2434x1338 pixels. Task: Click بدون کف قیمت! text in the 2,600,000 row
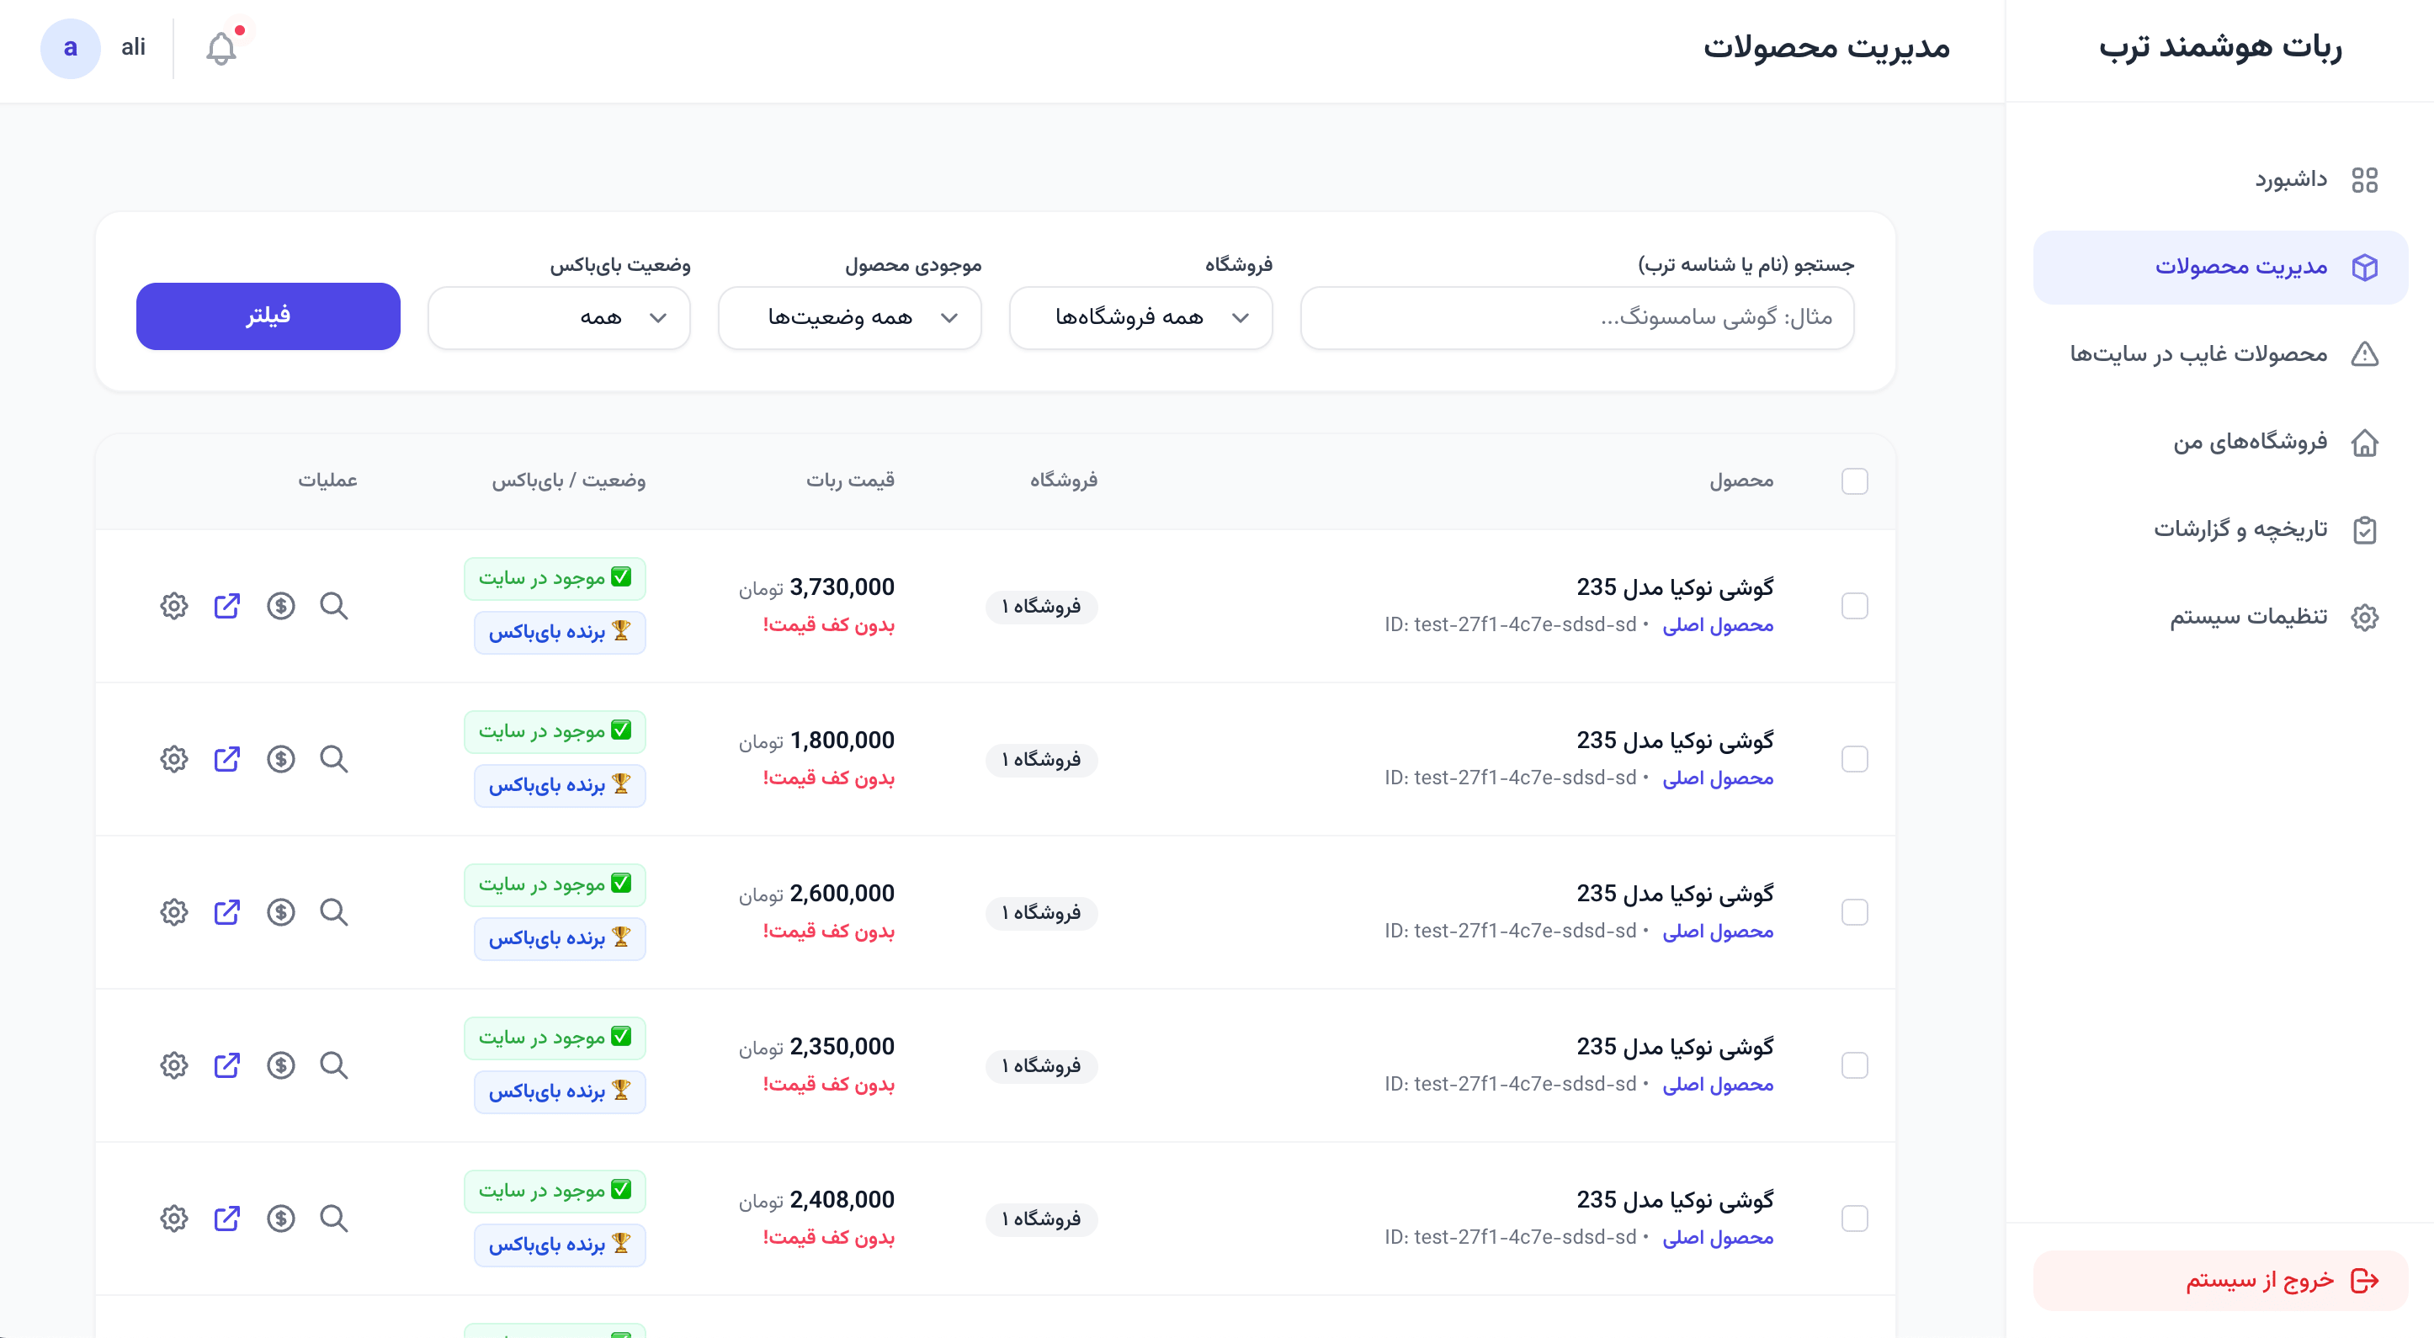pos(829,931)
